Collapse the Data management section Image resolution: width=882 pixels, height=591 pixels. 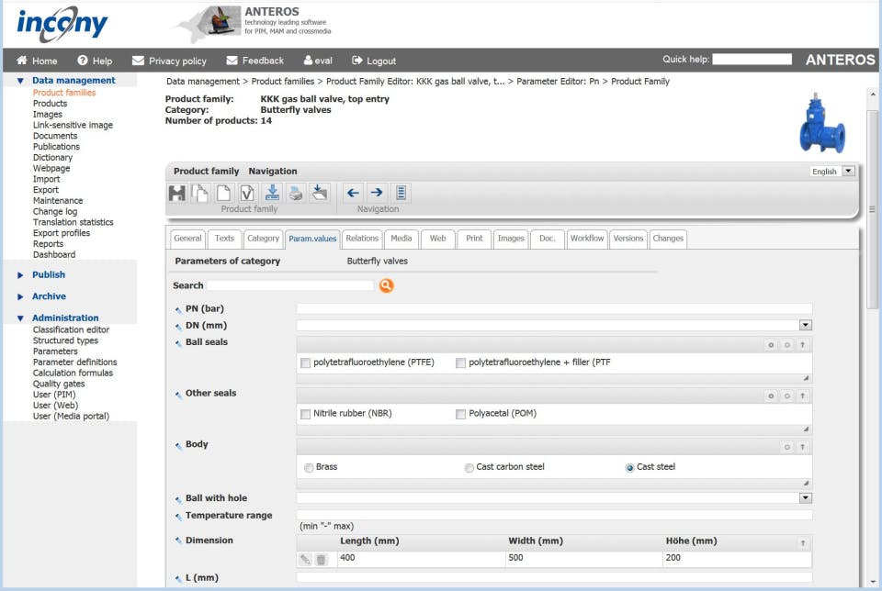(20, 81)
